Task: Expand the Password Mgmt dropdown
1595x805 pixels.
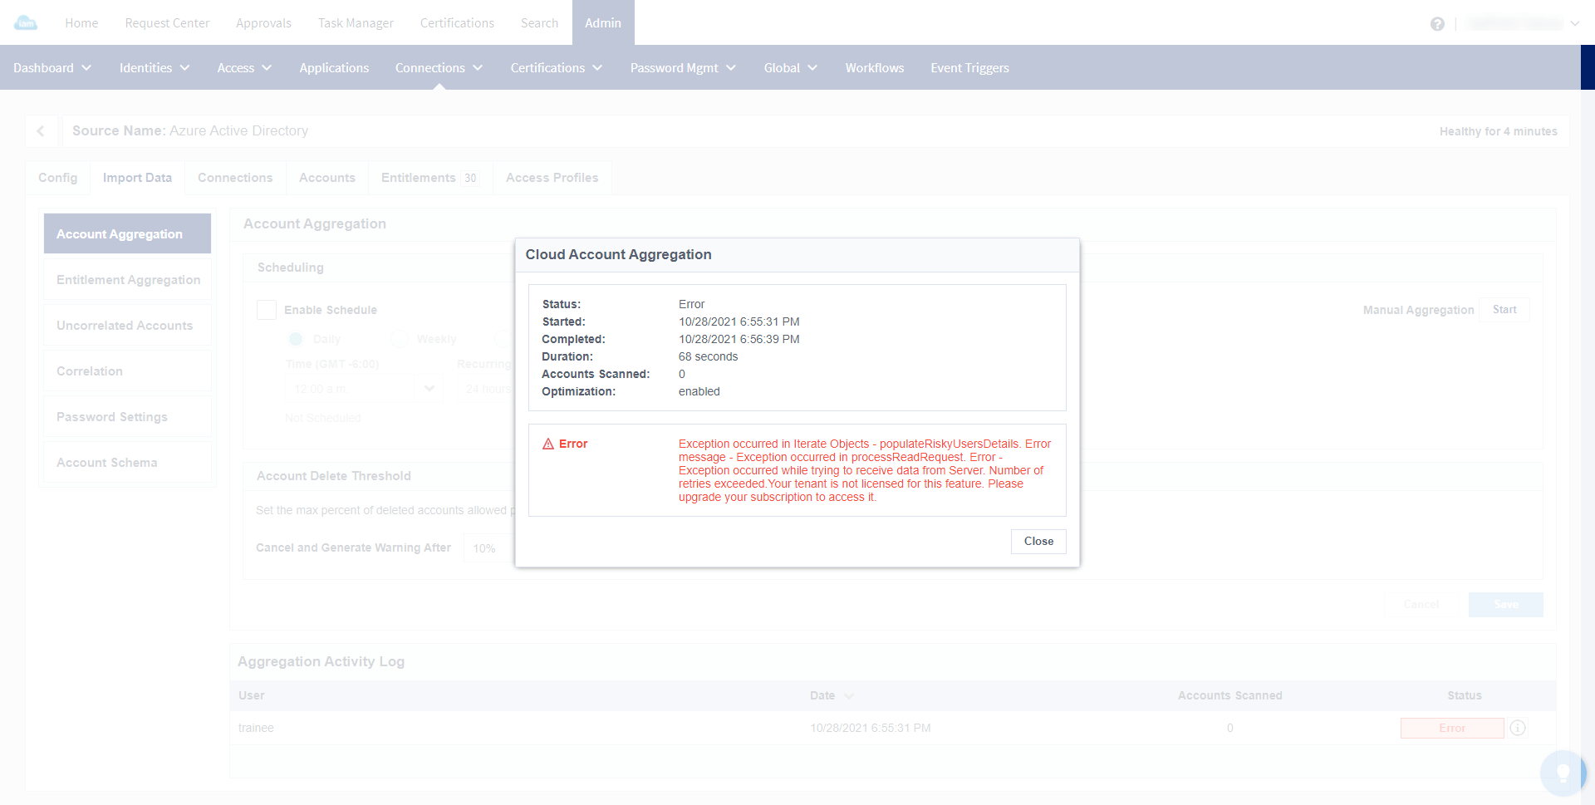Action: (683, 68)
